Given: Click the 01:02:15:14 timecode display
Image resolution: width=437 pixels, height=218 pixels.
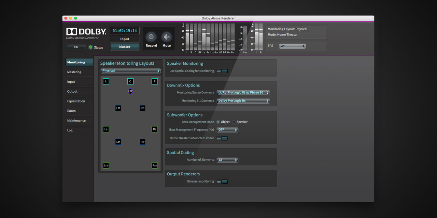Looking at the screenshot, I should (125, 31).
